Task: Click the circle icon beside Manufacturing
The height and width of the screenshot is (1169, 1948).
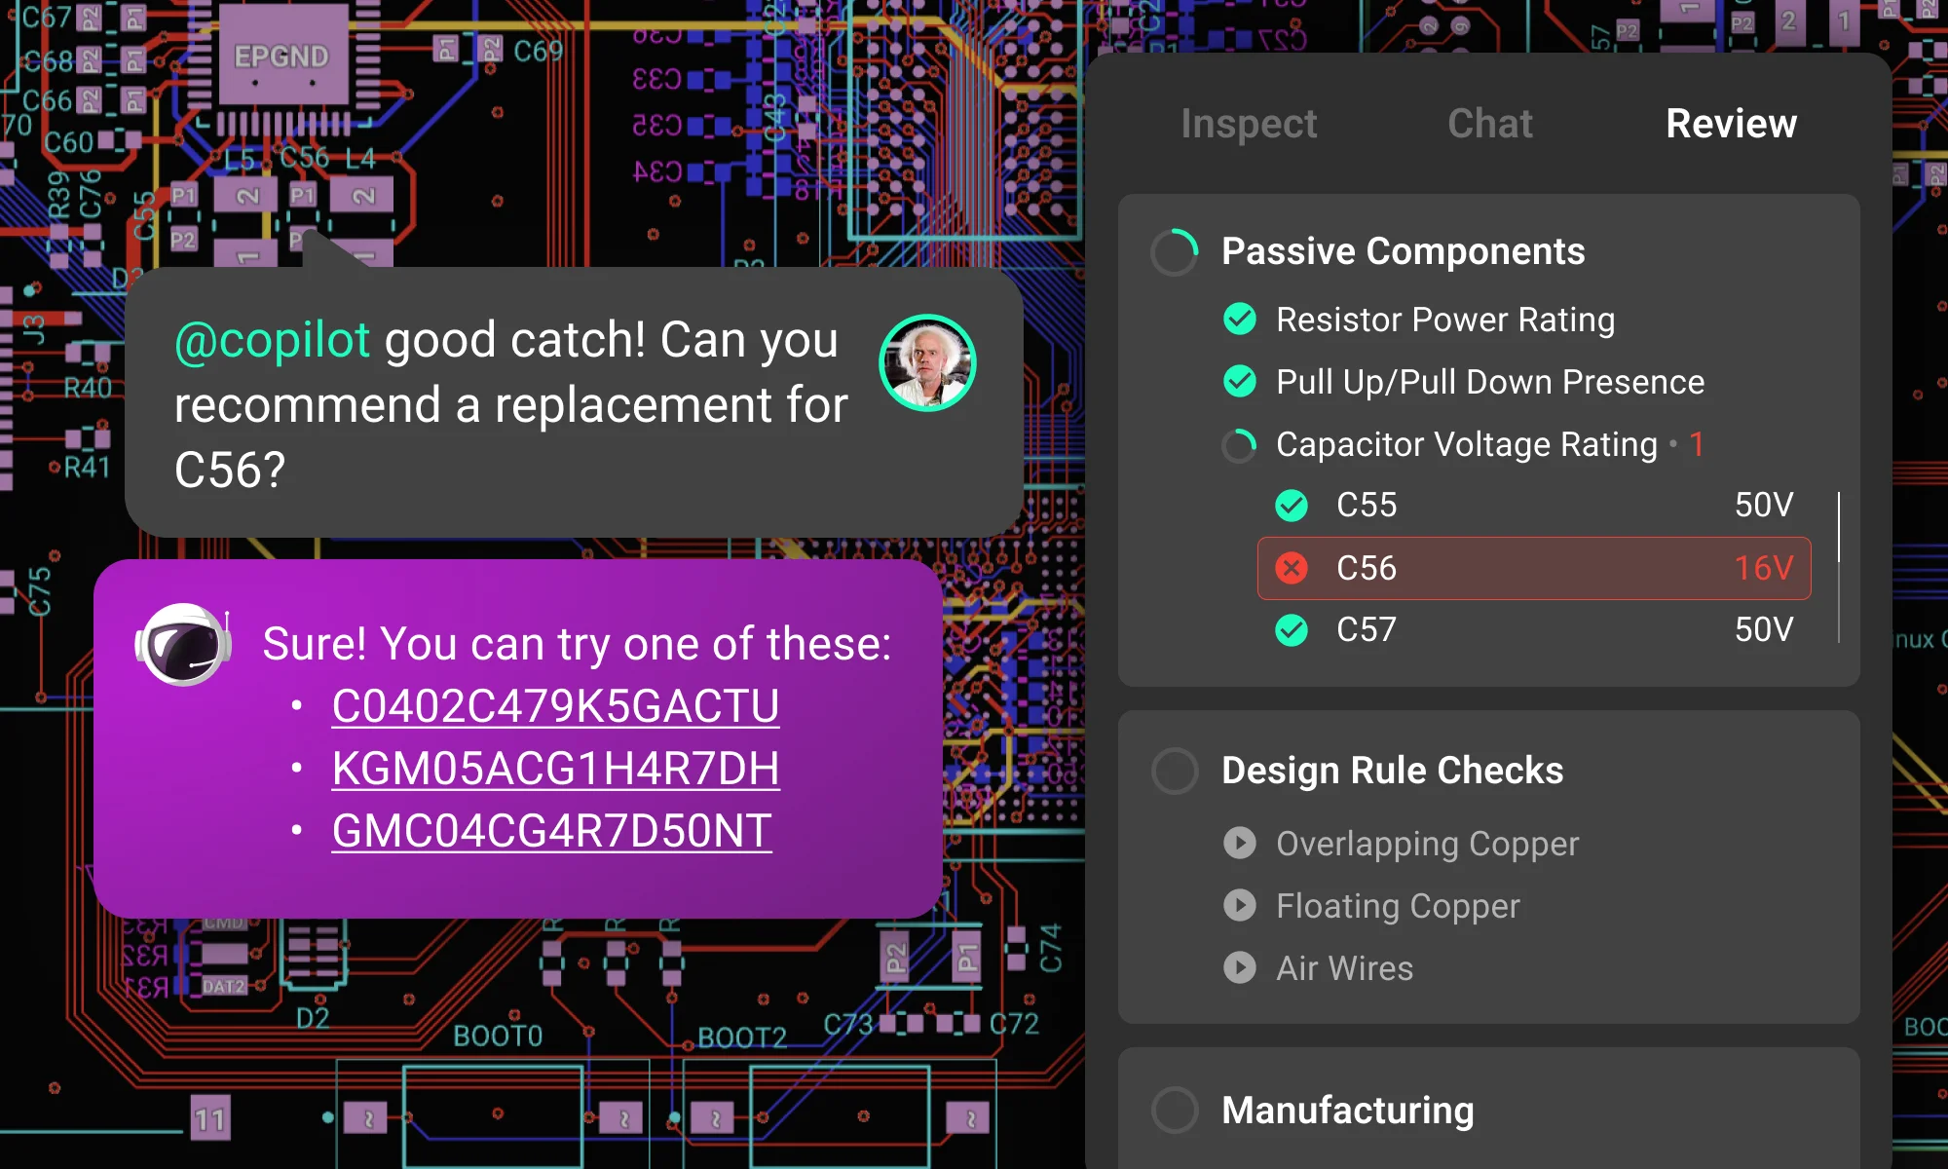Action: 1174,1110
